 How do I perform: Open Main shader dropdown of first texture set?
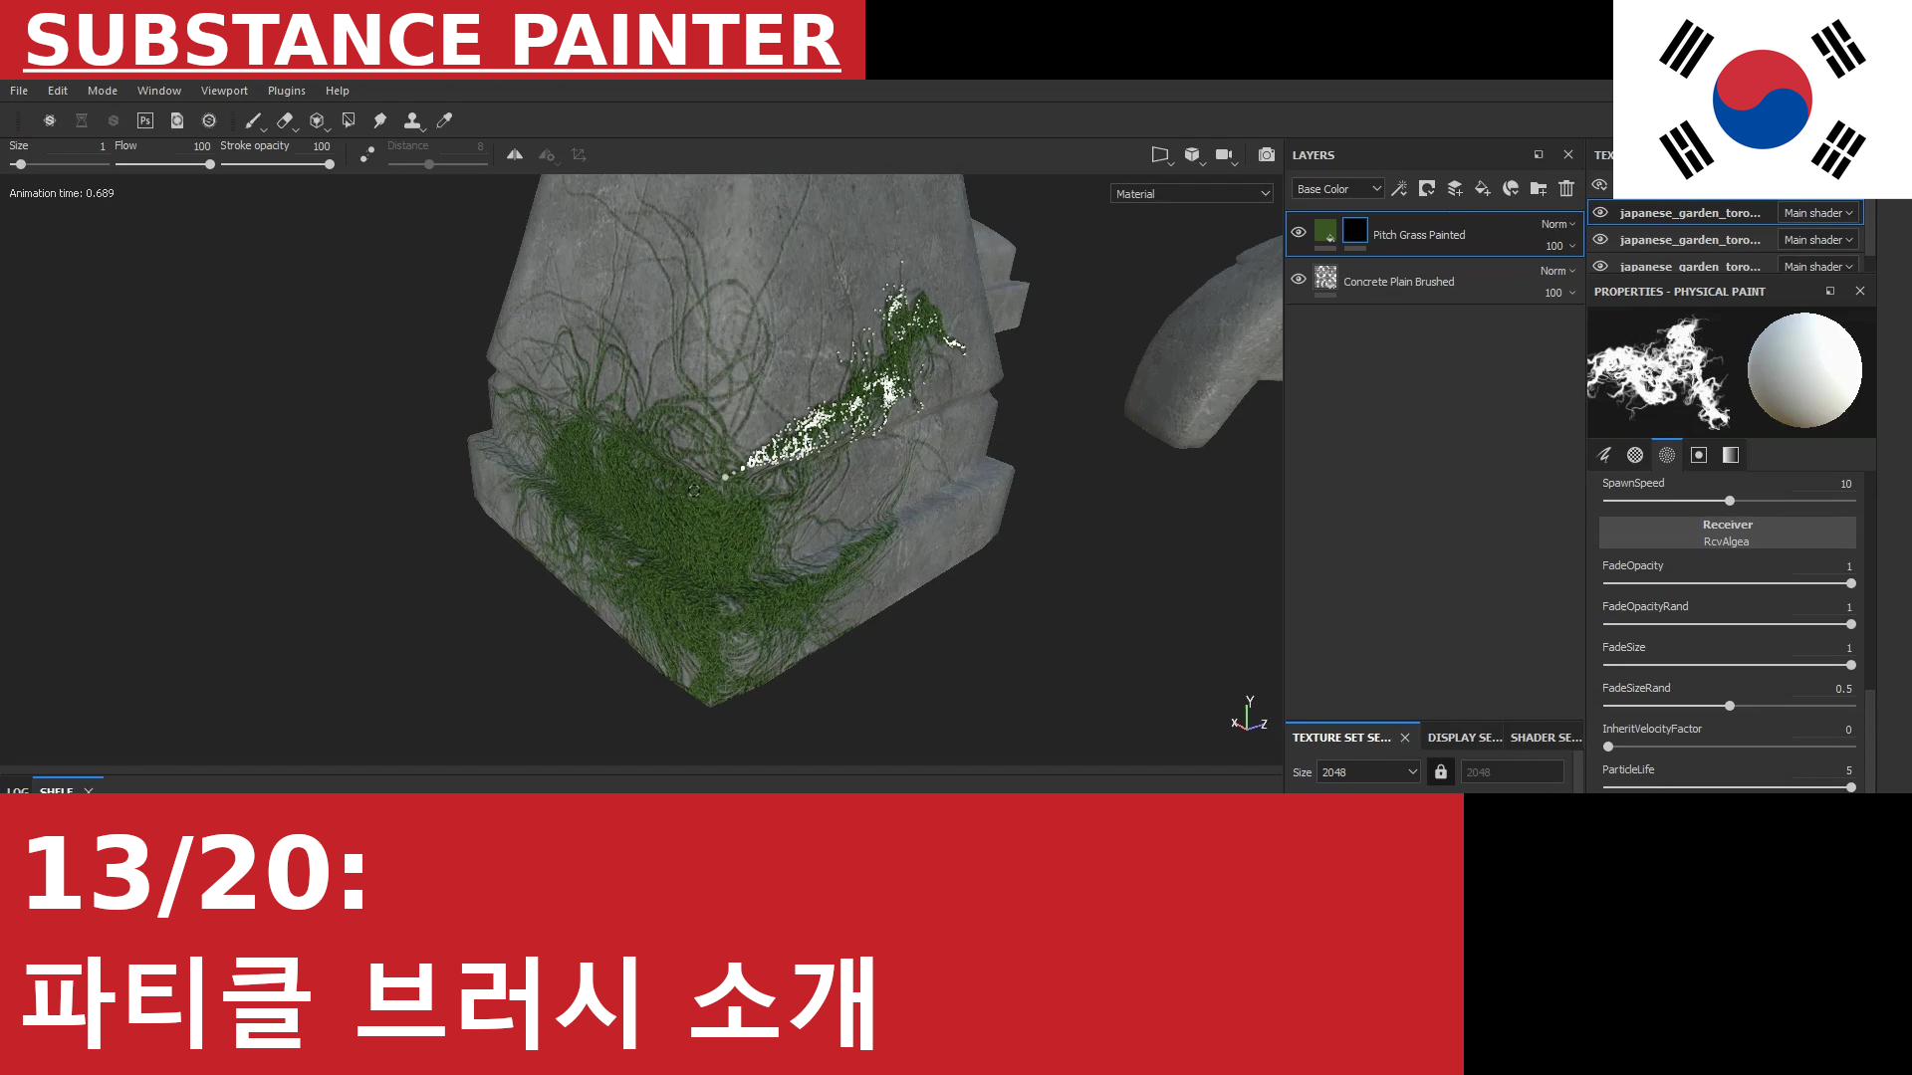[x=1818, y=213]
